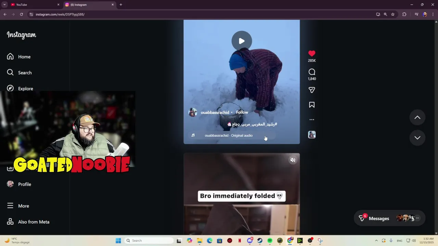The height and width of the screenshot is (246, 438).
Task: Bookmark this page with the star
Action: click(x=393, y=14)
